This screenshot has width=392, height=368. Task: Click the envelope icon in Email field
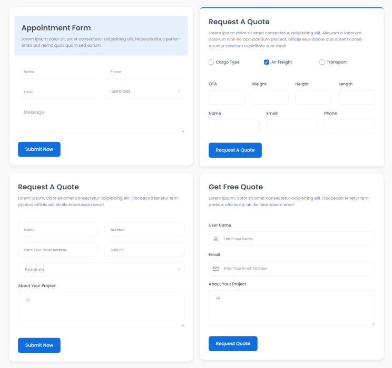(x=215, y=269)
